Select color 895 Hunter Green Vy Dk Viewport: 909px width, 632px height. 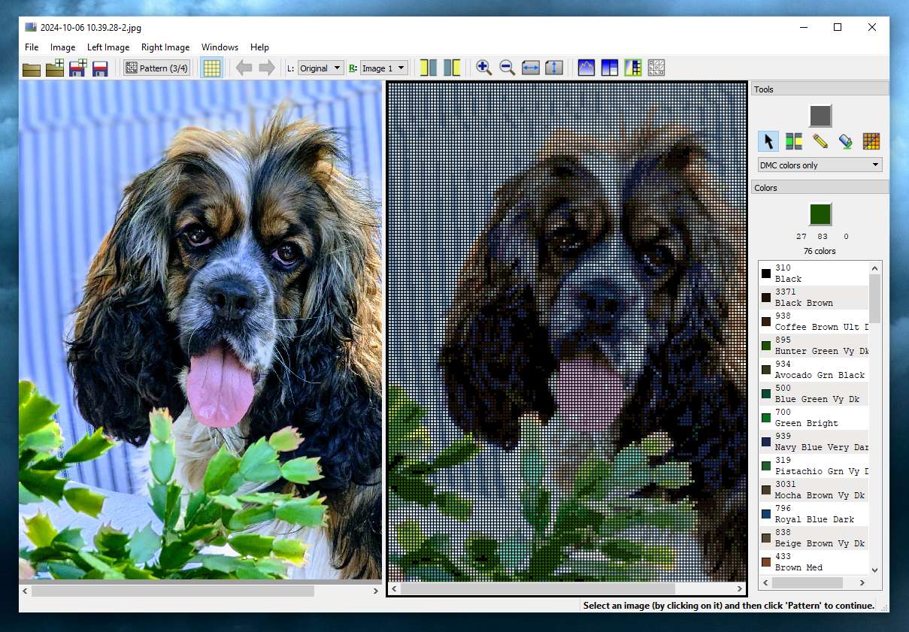(x=814, y=346)
